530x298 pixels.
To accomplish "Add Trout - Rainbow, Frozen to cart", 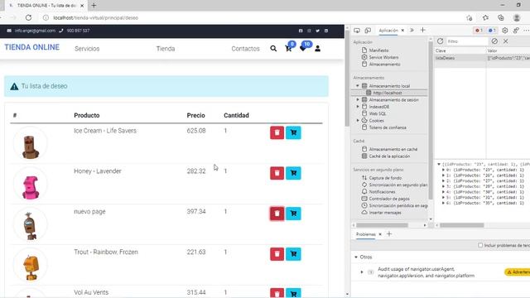I will click(x=293, y=254).
